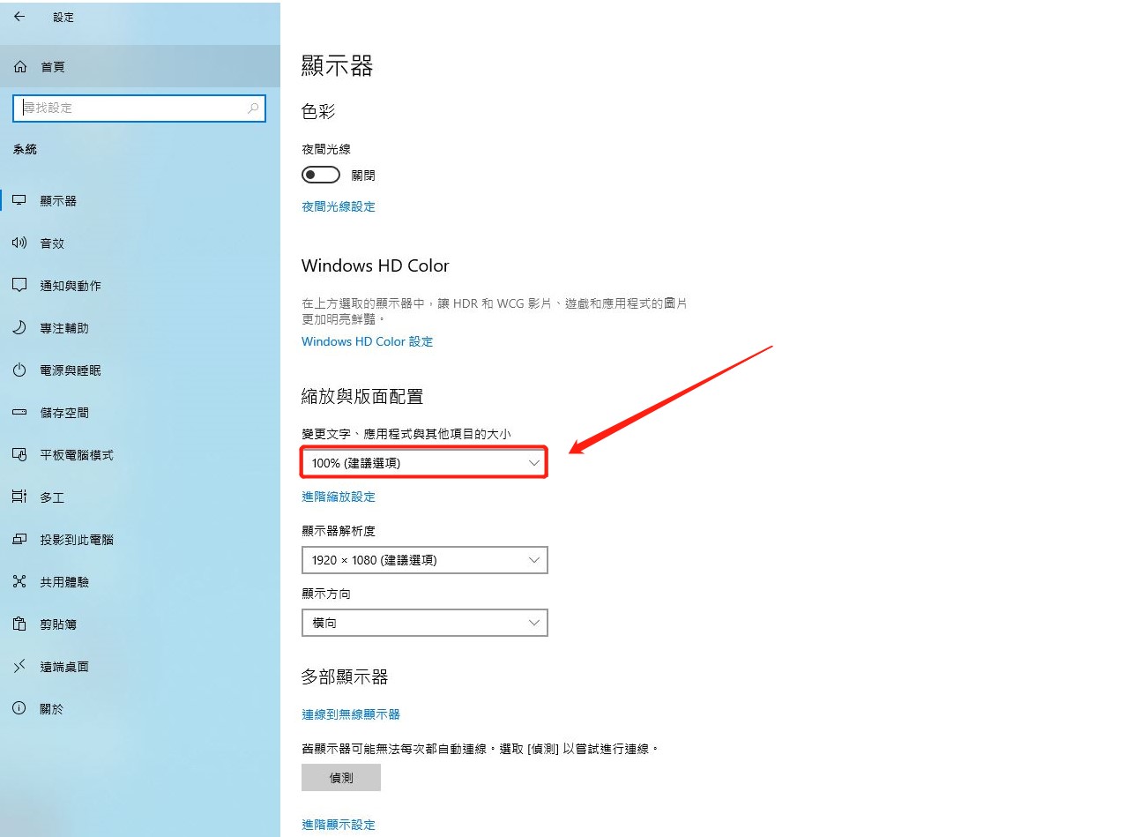
Task: Click the magnifier icon in the search box
Action: [253, 108]
